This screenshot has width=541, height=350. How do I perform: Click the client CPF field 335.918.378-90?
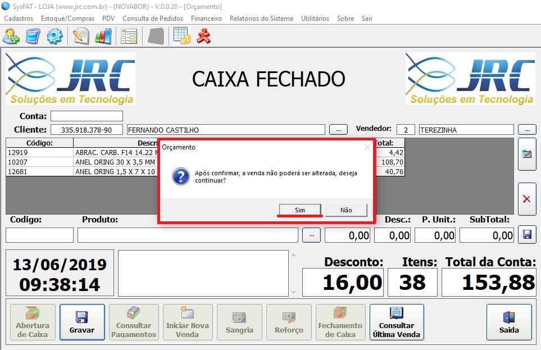(87, 130)
